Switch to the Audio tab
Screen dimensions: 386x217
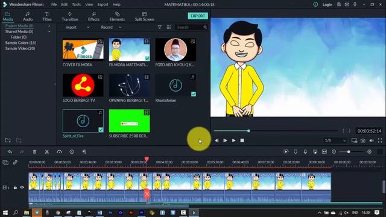[x=28, y=16]
